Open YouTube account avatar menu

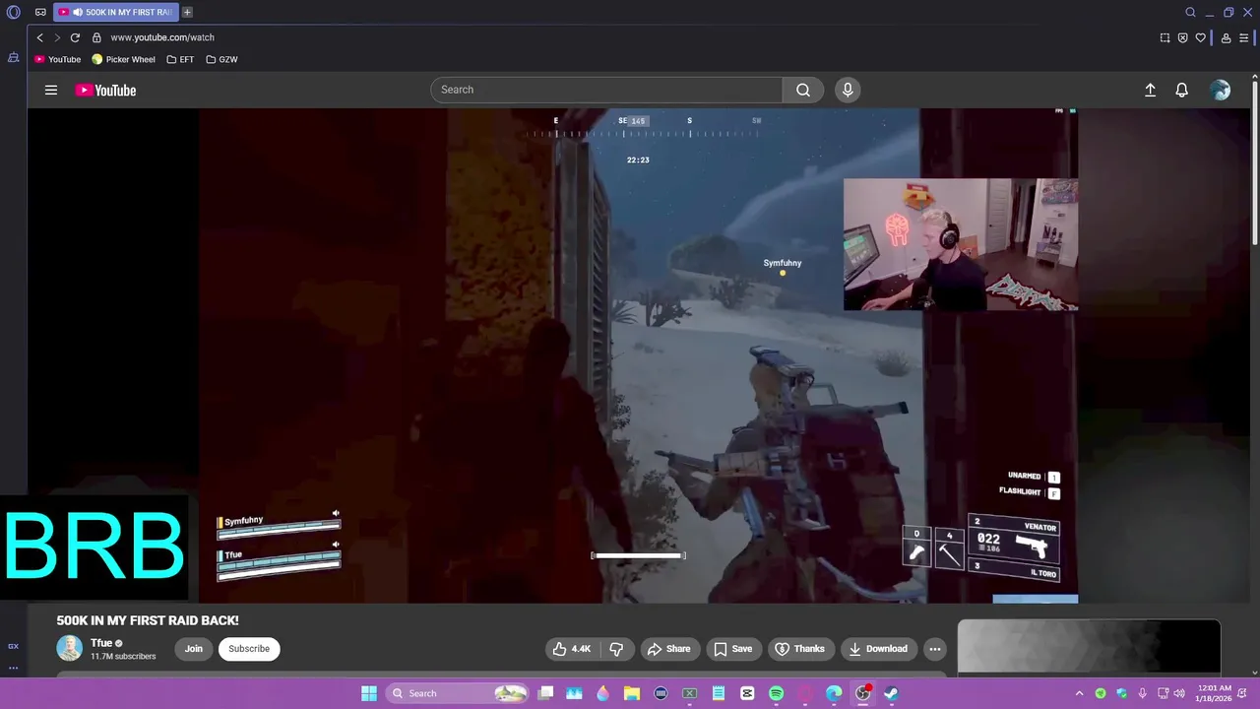tap(1221, 90)
